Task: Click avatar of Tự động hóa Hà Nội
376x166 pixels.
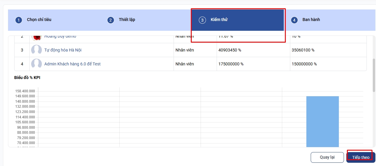Action: click(37, 50)
